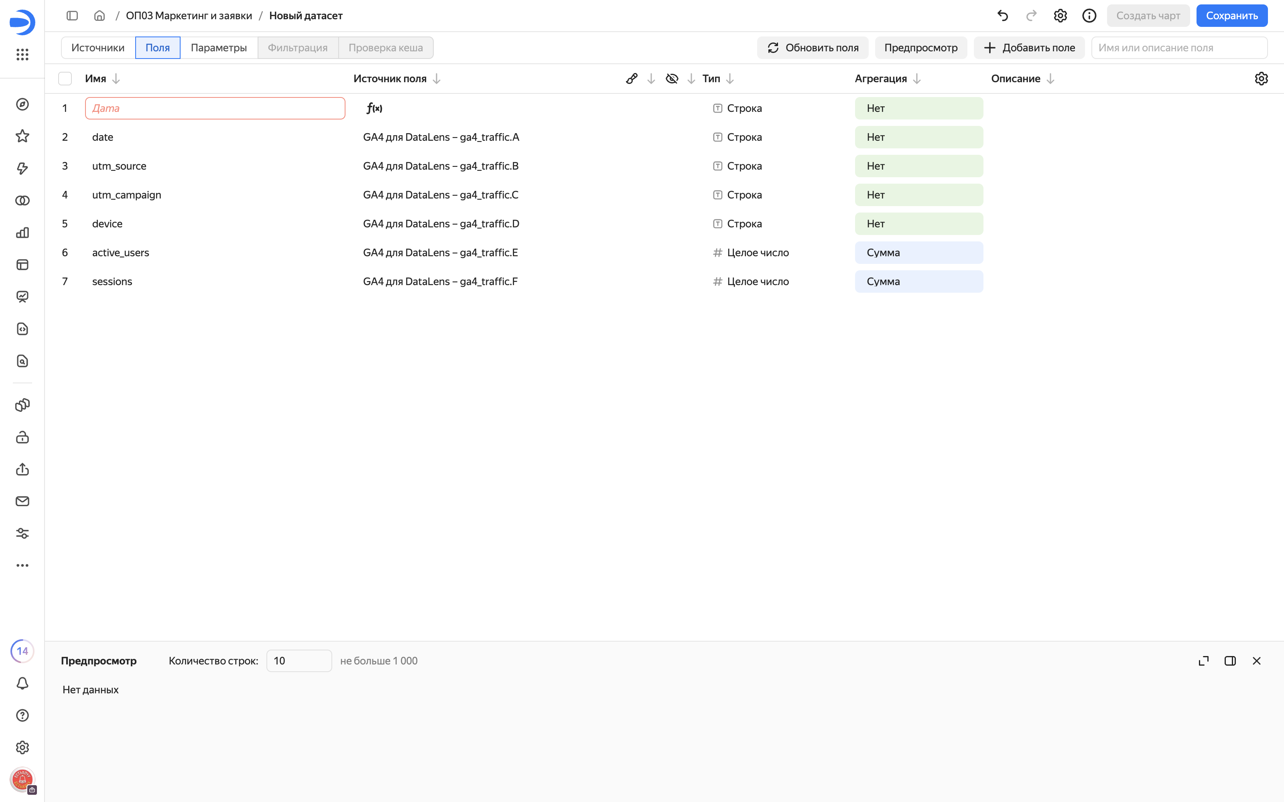Click the Дата field name input
The image size is (1284, 802).
(x=215, y=108)
